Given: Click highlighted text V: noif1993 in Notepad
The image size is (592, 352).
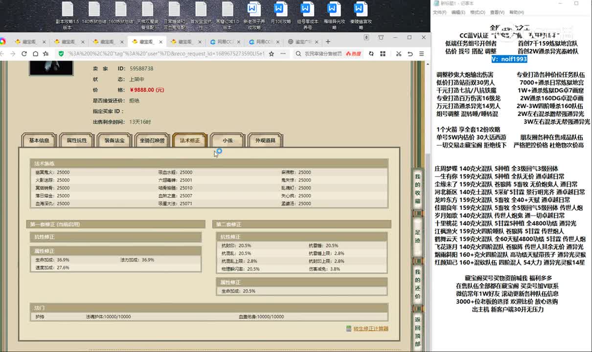Looking at the screenshot, I should [509, 59].
